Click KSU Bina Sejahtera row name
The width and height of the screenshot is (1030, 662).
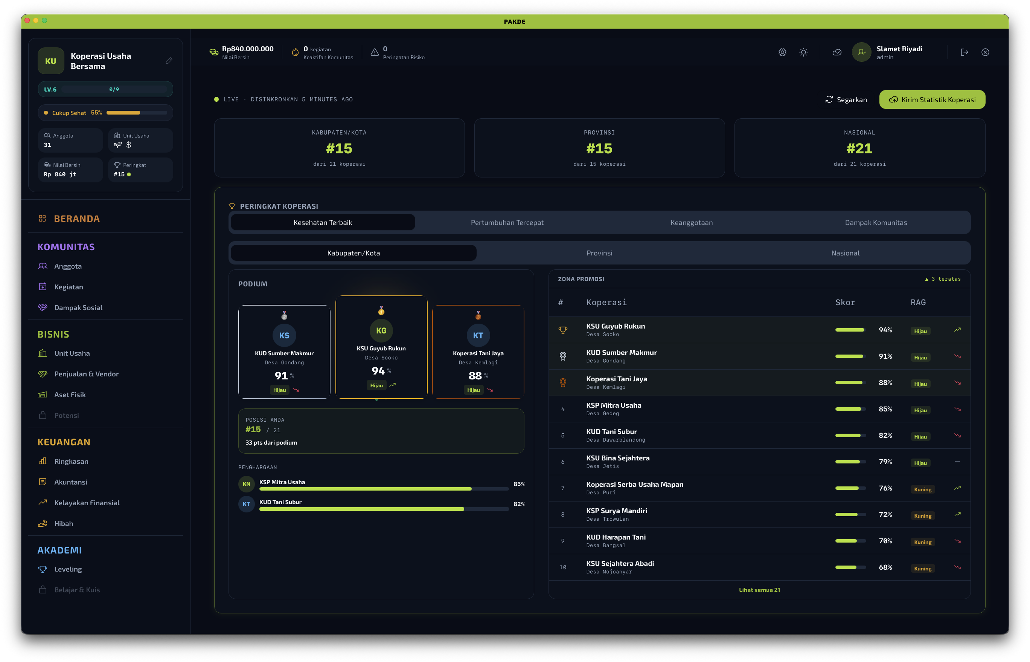(x=618, y=458)
